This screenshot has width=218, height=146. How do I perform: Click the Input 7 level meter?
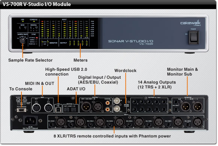(76, 29)
